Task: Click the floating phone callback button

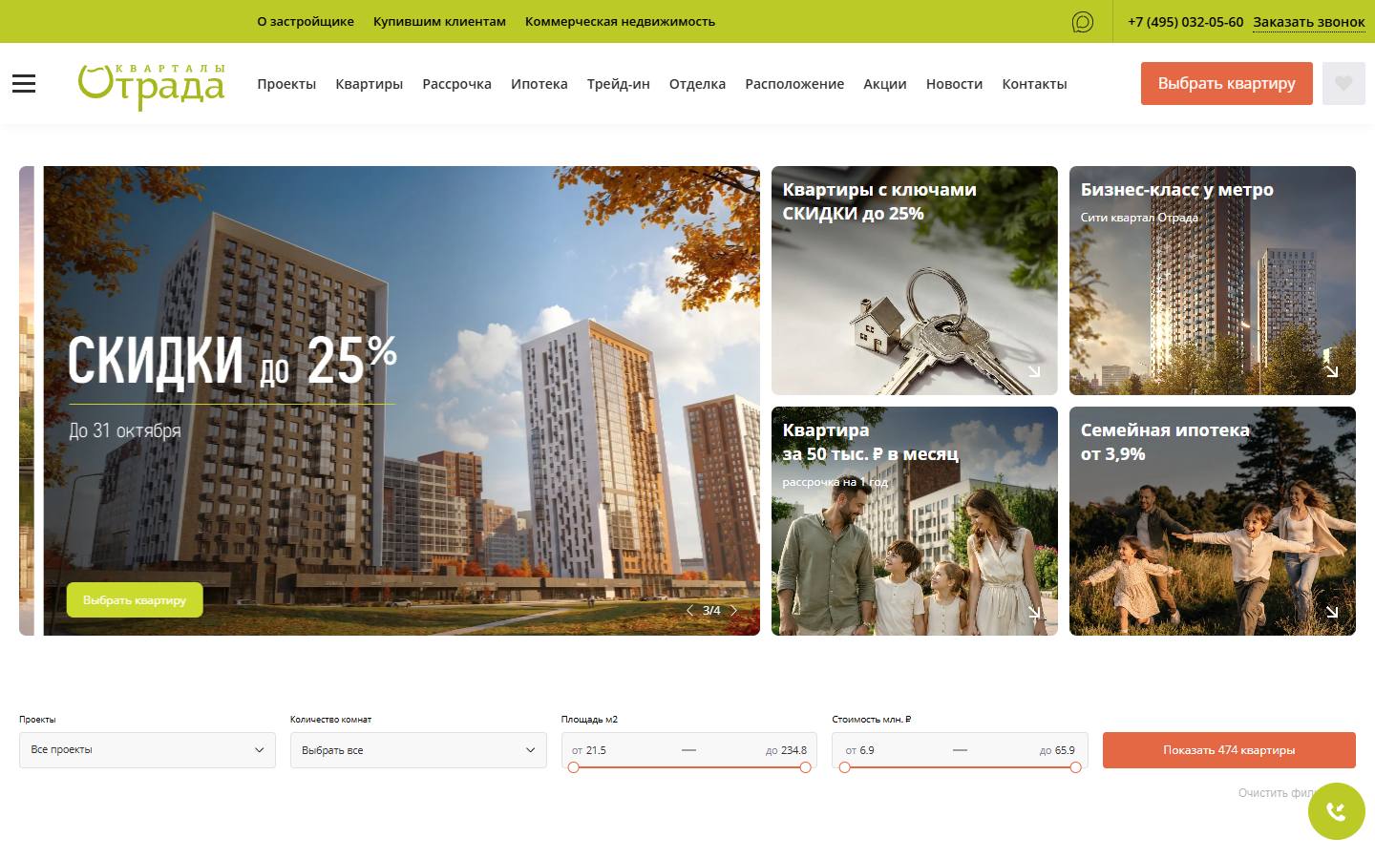Action: (1336, 811)
